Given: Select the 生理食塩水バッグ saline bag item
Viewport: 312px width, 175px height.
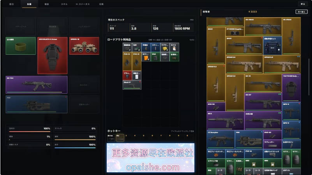Looking at the screenshot, I should pyautogui.click(x=272, y=171).
